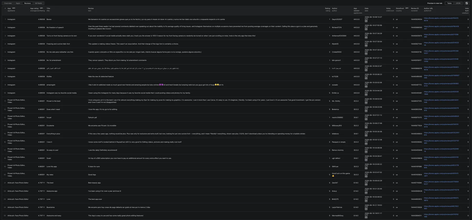Click date ellipsis in MermaidN3ssy's row
The width and height of the screenshot is (472, 220).
pos(366,217)
